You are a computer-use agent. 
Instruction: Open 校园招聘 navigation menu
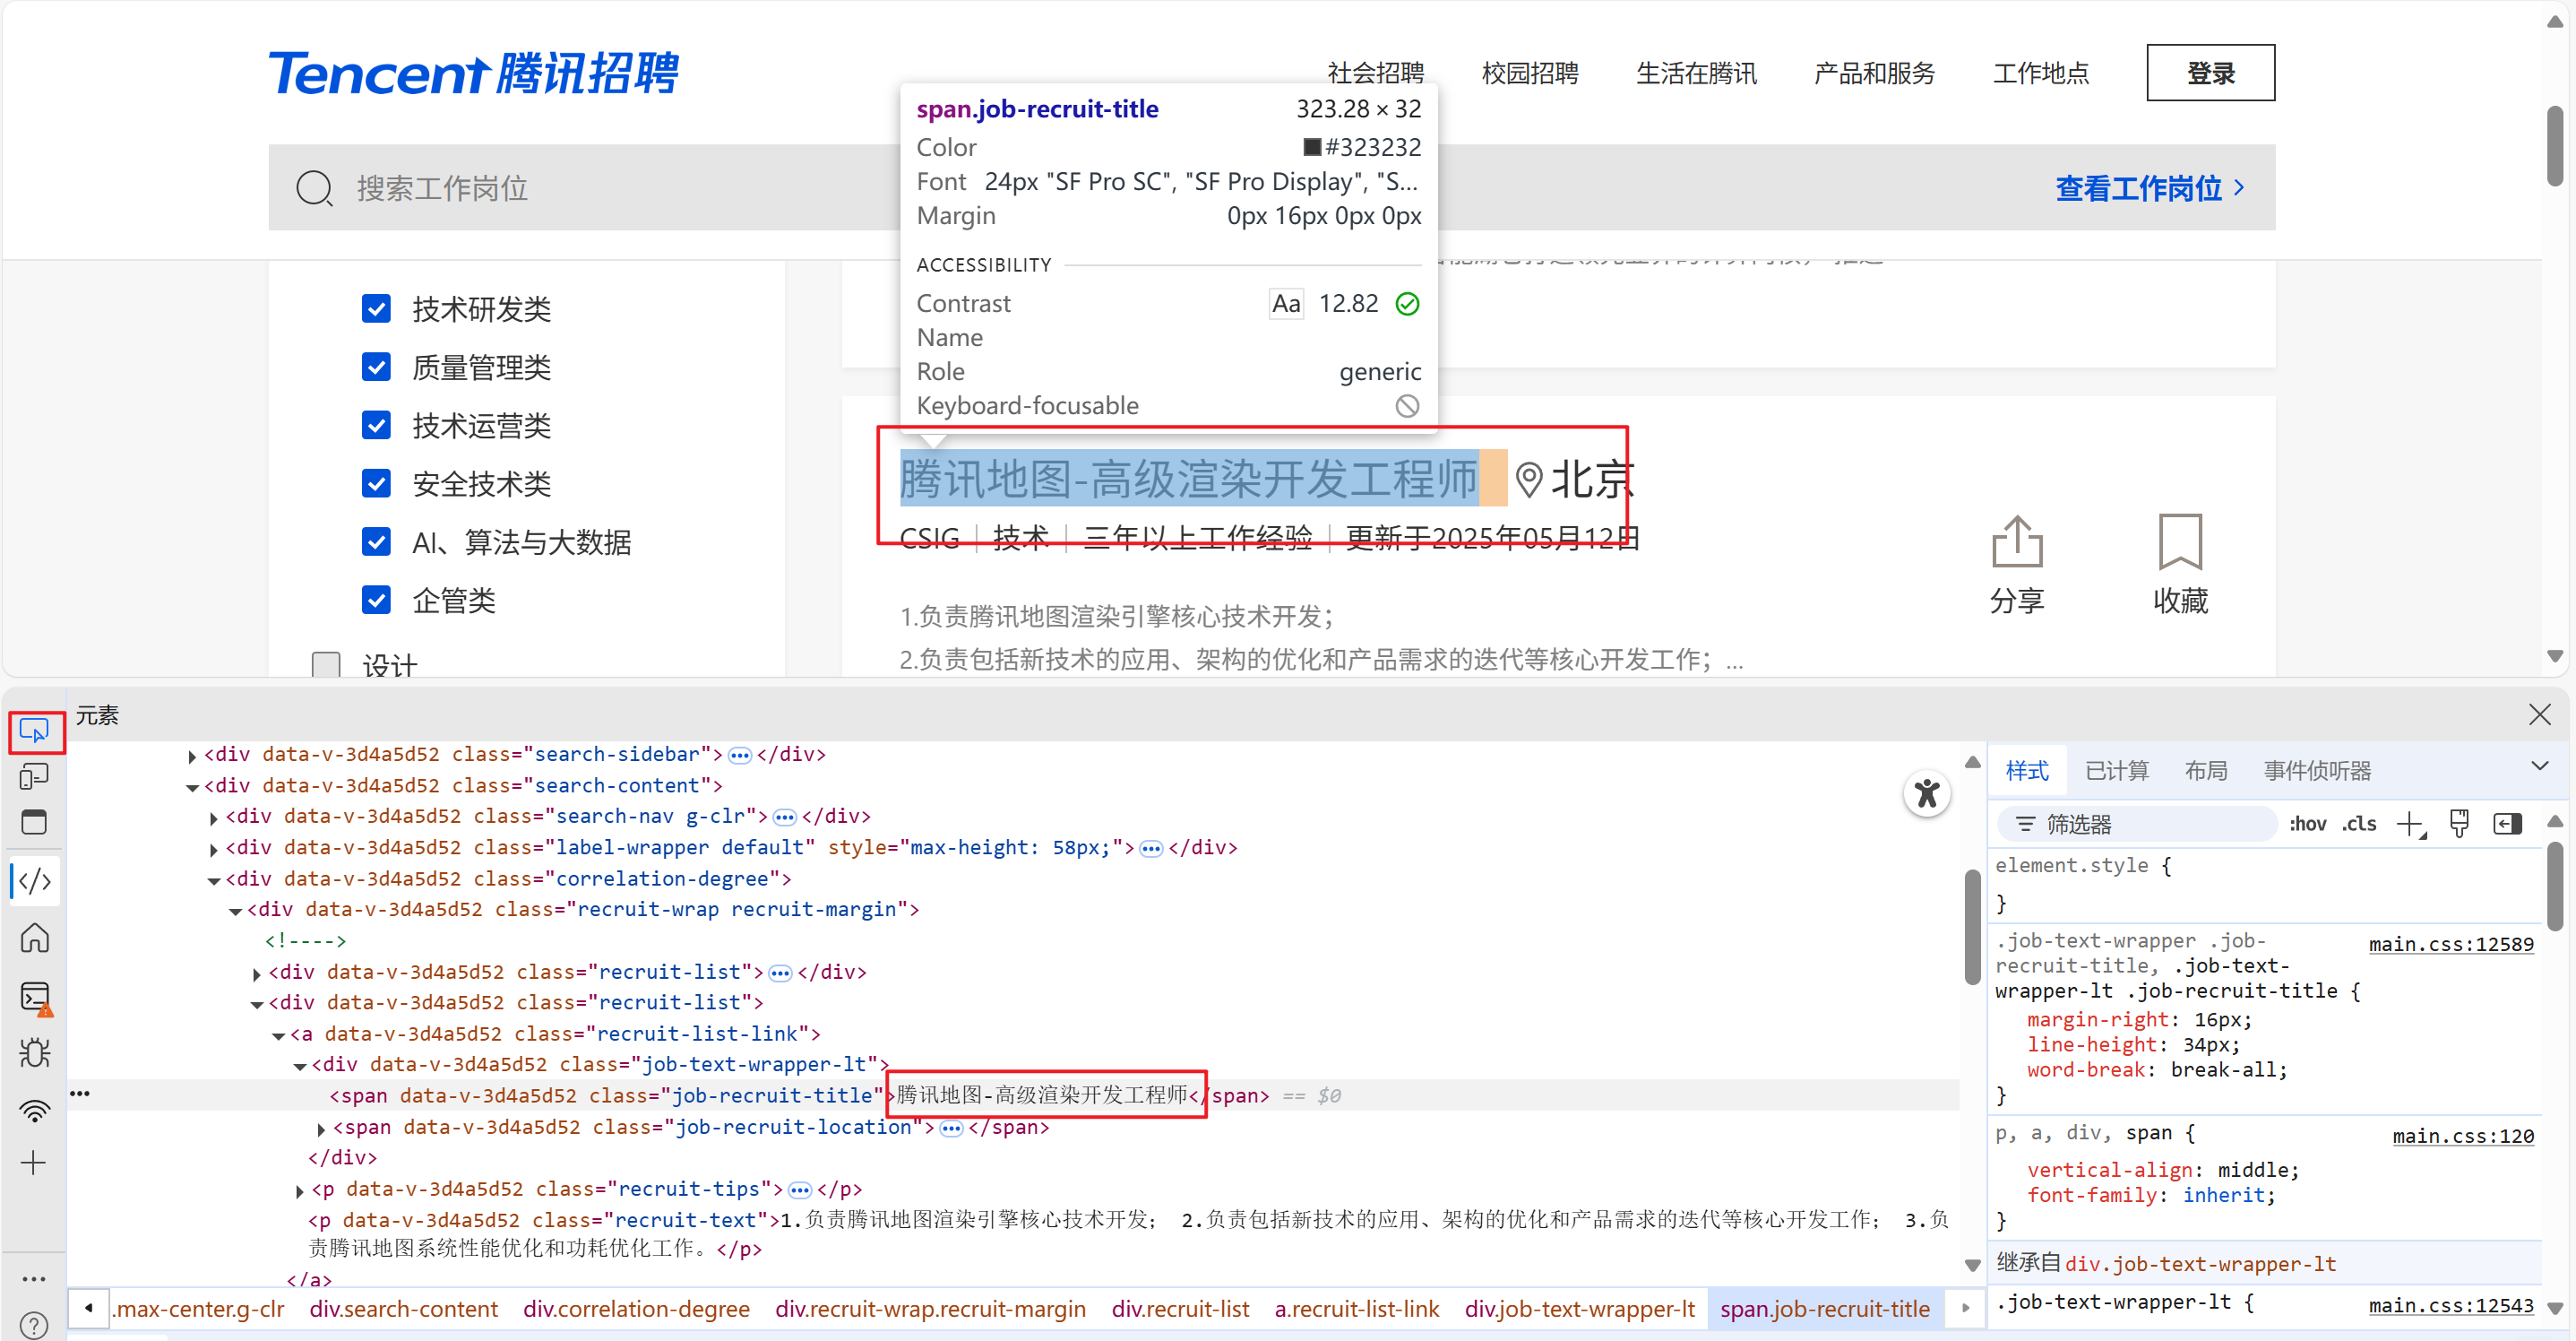1530,73
